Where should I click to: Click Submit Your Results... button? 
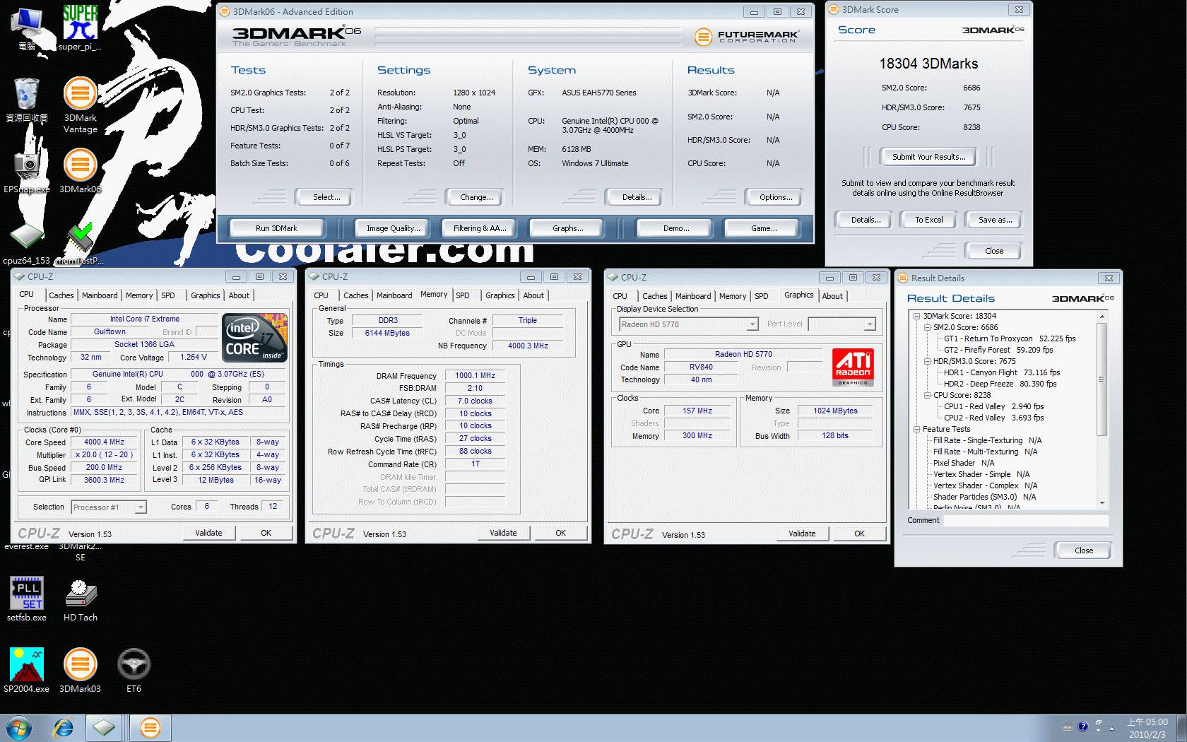click(928, 157)
